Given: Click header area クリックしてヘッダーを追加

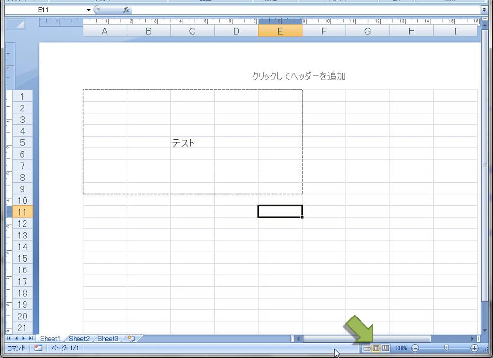Looking at the screenshot, I should (x=299, y=76).
